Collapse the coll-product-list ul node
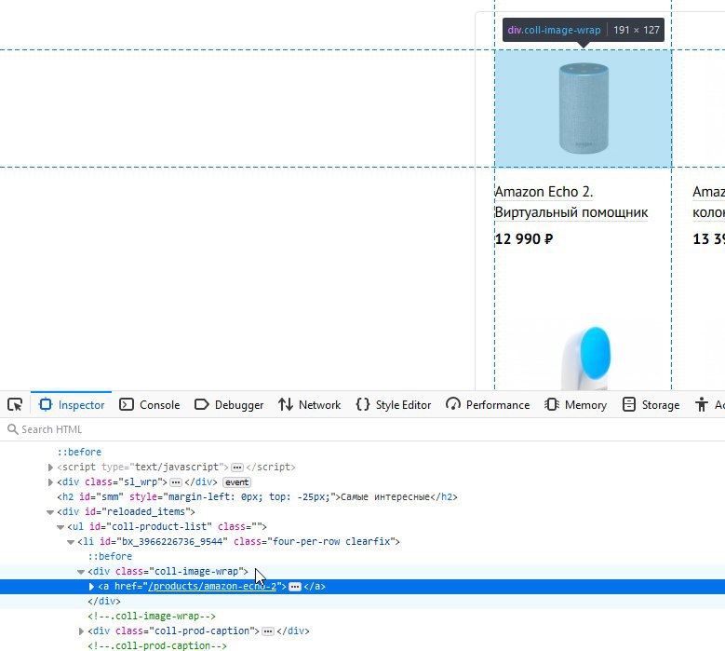Screen dimensions: 725x651 coord(60,527)
